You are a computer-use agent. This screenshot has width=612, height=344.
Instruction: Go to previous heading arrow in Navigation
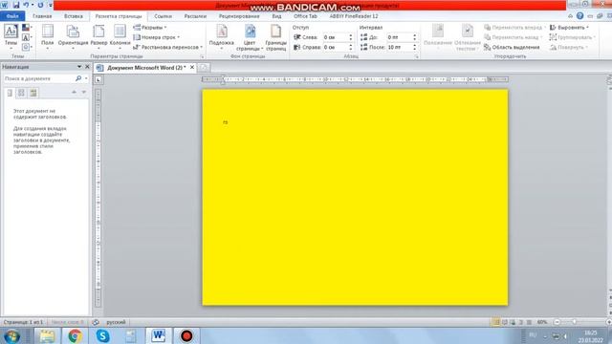tap(74, 93)
